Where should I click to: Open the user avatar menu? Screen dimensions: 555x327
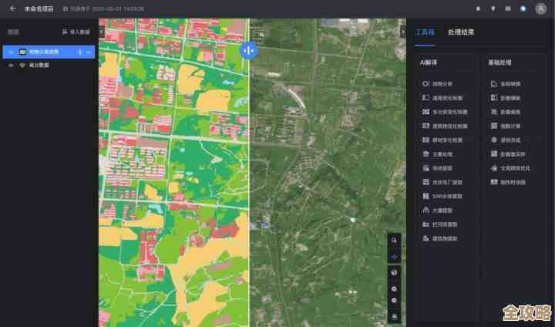tap(540, 8)
